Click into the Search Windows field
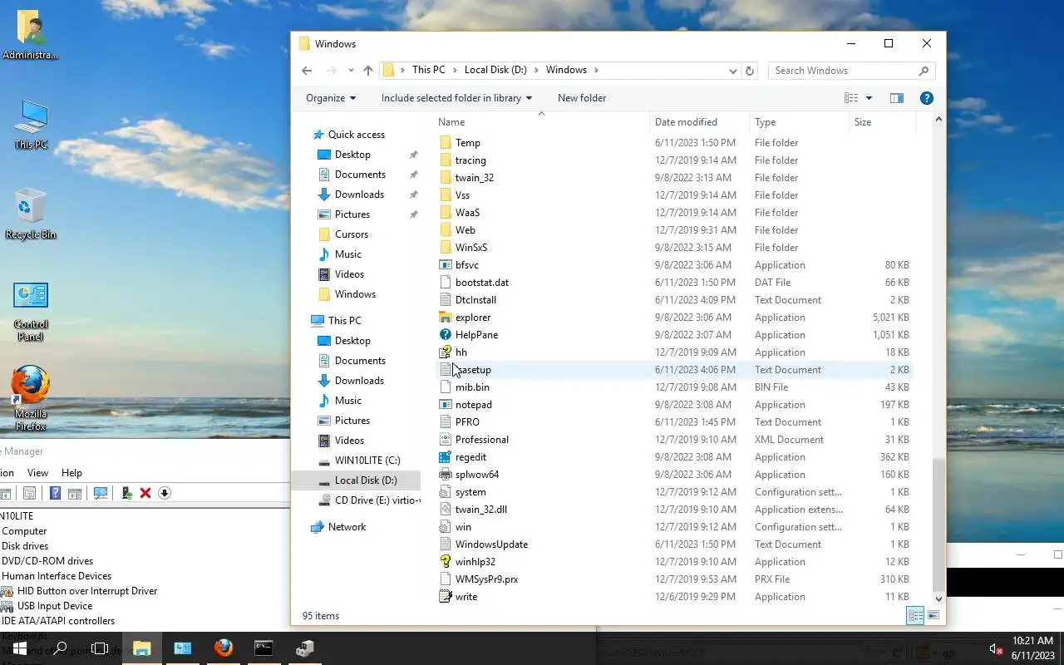Screen dimensions: 1064x665 coord(844,71)
